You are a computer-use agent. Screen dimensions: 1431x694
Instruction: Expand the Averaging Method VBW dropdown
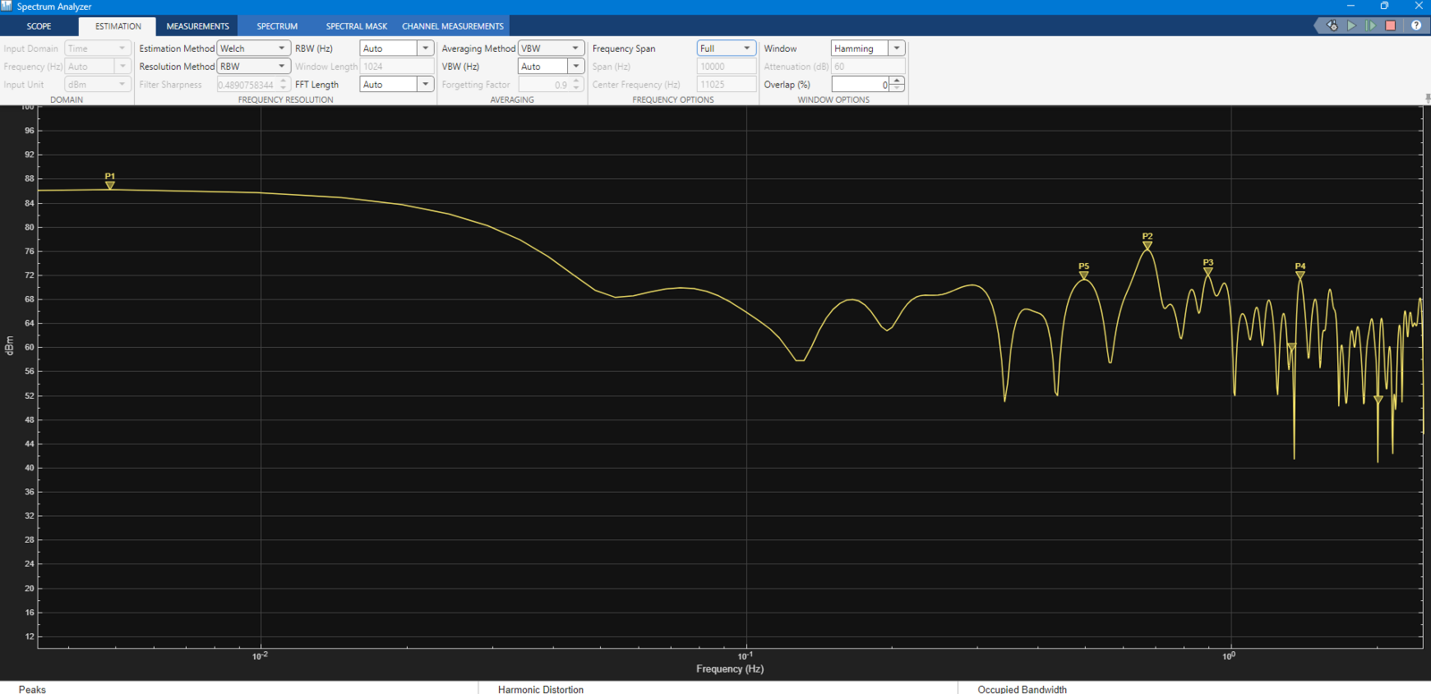[551, 48]
